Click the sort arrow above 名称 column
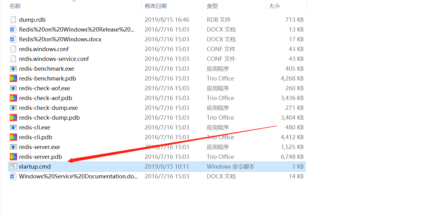 click(74, 1)
